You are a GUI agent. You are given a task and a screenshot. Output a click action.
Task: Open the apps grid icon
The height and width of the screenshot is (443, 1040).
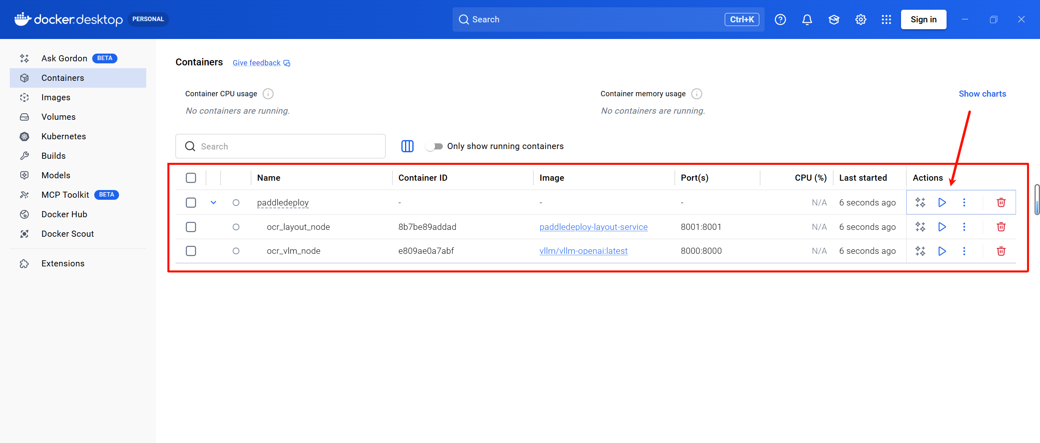click(x=886, y=19)
